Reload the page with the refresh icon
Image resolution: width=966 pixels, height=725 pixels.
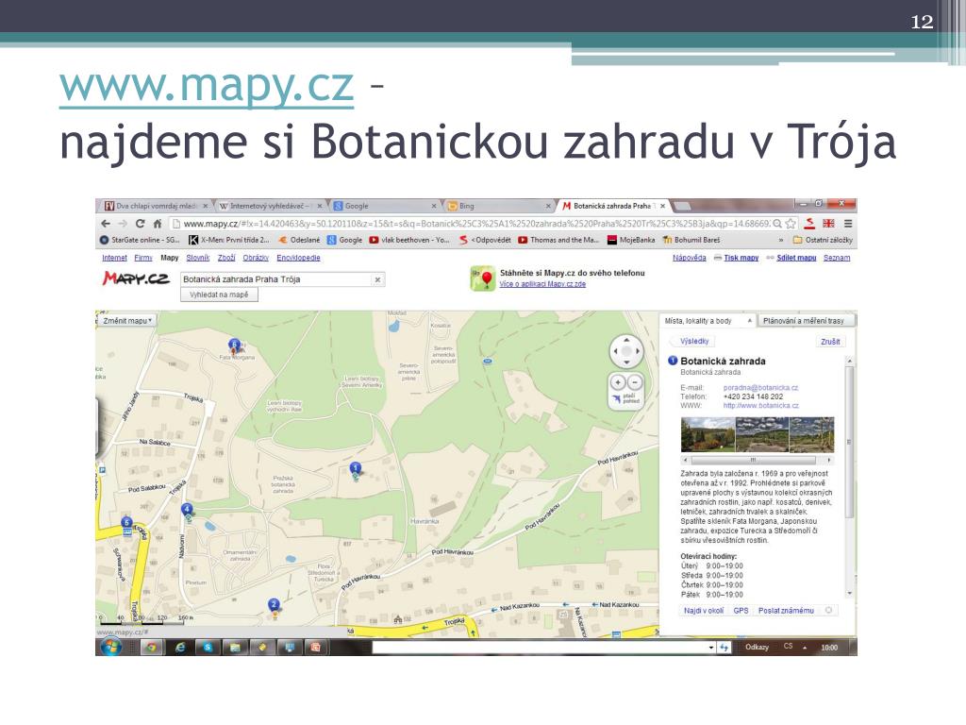coord(140,224)
